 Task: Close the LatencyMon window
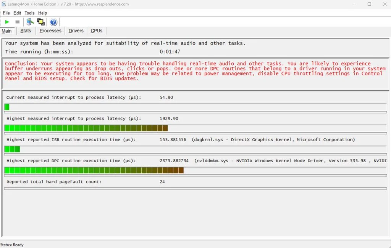click(x=385, y=4)
